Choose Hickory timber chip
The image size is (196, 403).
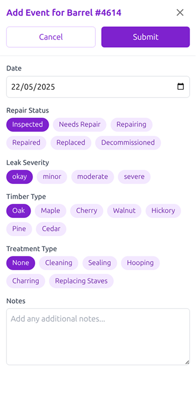(163, 211)
